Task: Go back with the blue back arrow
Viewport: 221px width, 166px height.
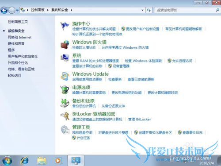Action: [4, 10]
